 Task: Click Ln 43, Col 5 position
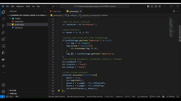tap(109, 97)
